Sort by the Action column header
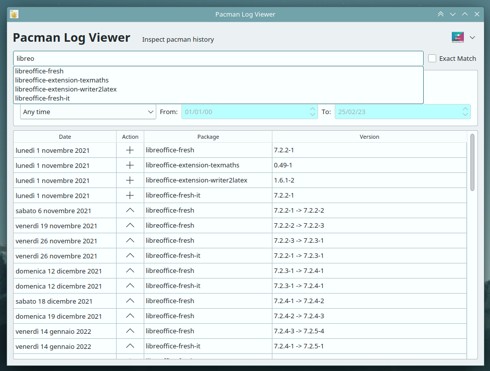This screenshot has width=490, height=371. [x=130, y=137]
